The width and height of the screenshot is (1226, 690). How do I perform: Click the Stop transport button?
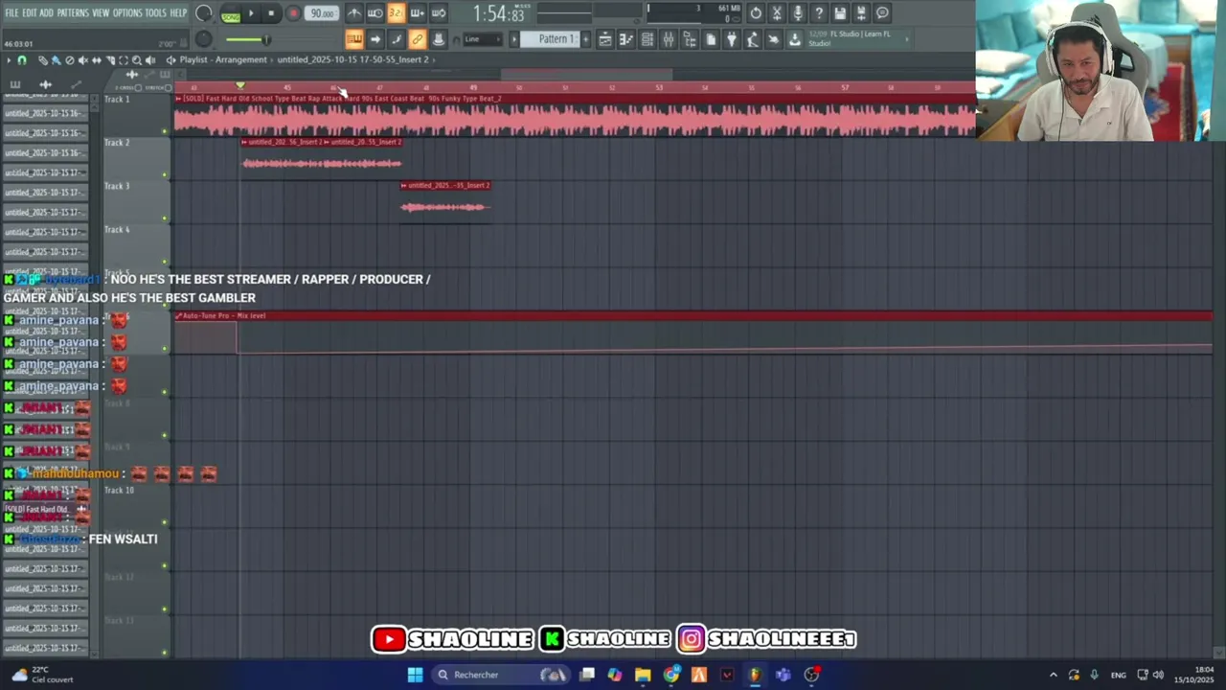[x=271, y=13]
